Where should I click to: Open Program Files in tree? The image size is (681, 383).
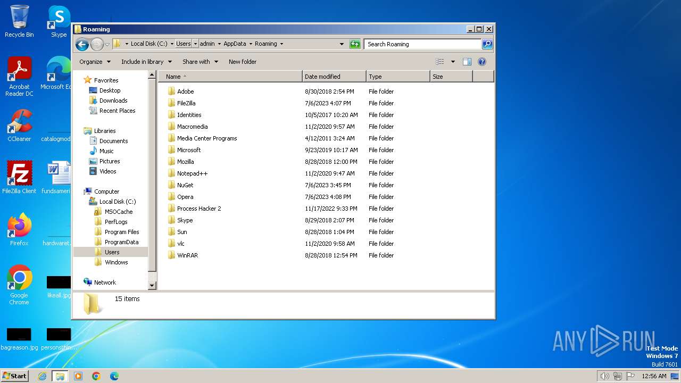122,232
